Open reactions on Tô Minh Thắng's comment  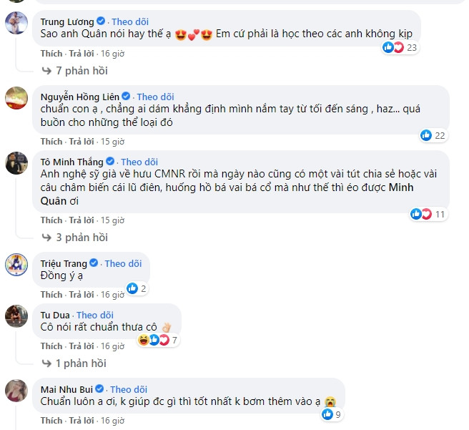click(420, 214)
